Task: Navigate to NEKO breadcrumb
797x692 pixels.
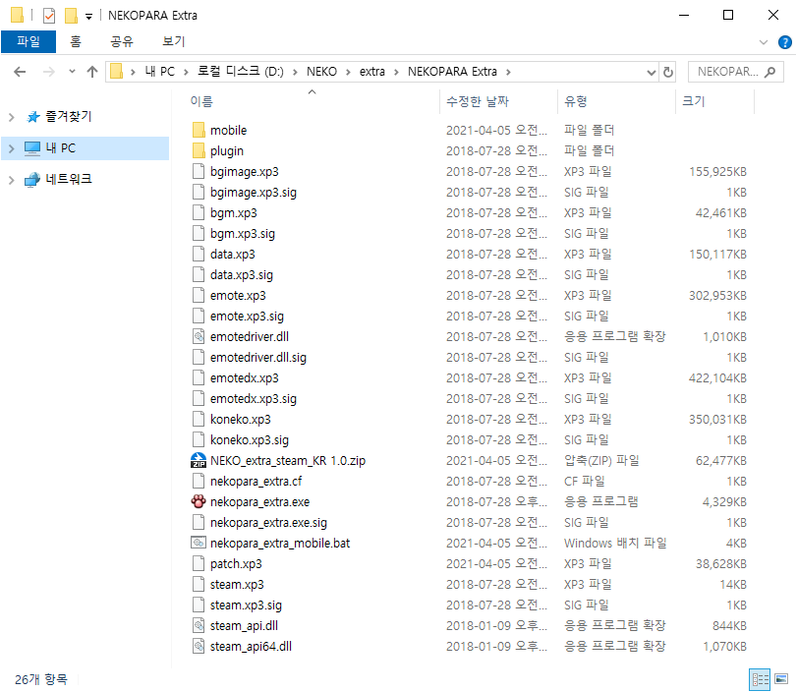Action: click(x=321, y=72)
